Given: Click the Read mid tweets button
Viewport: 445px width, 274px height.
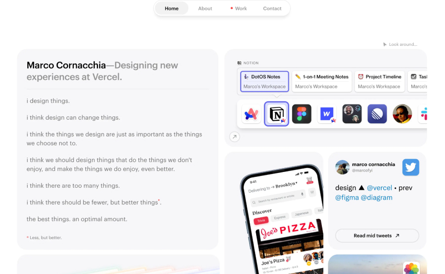Looking at the screenshot, I should [377, 236].
